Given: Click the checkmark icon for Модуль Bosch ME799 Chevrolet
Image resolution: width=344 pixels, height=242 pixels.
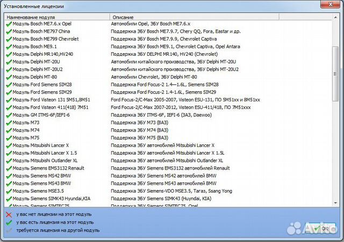Looking at the screenshot, I should pos(9,39).
